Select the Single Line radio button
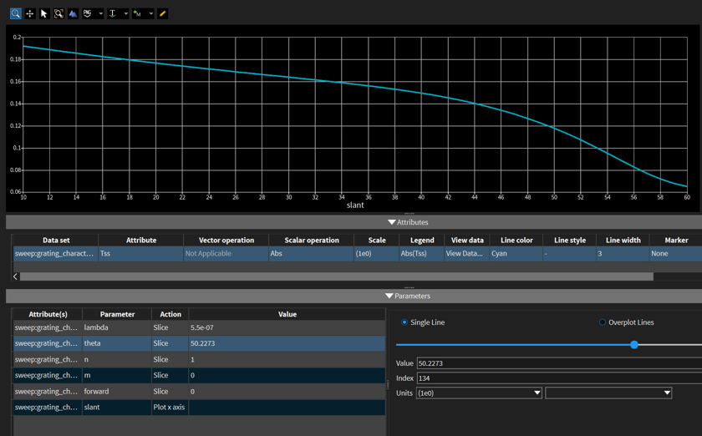Viewport: 702px width, 436px height. (x=404, y=322)
